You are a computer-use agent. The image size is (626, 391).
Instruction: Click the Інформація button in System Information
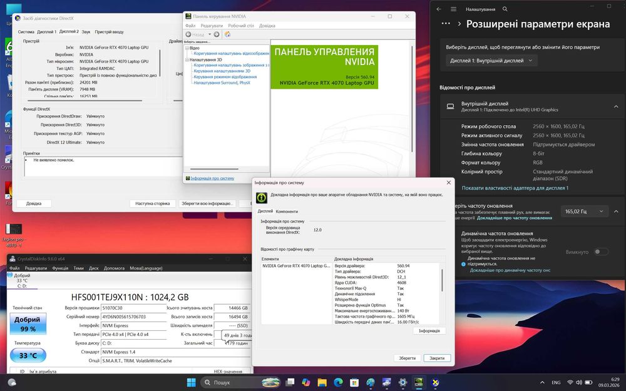pyautogui.click(x=429, y=331)
